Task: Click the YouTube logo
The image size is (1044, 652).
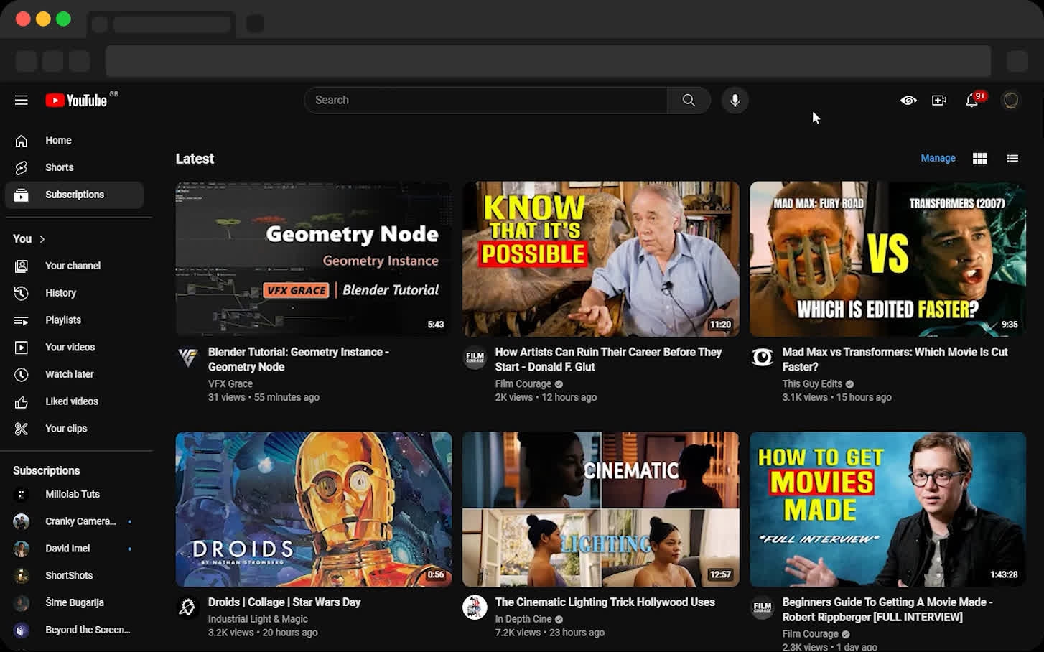Action: point(77,101)
